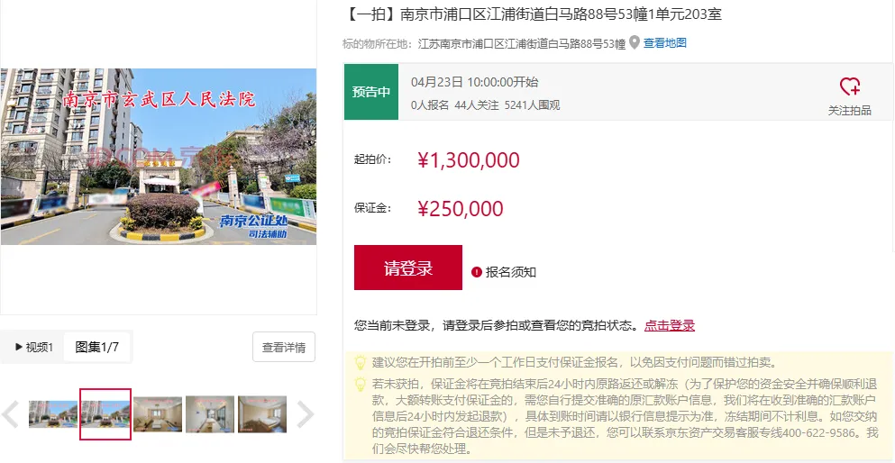895x463 pixels.
Task: Switch to 图集1/7 gallery tab
Action: [97, 348]
